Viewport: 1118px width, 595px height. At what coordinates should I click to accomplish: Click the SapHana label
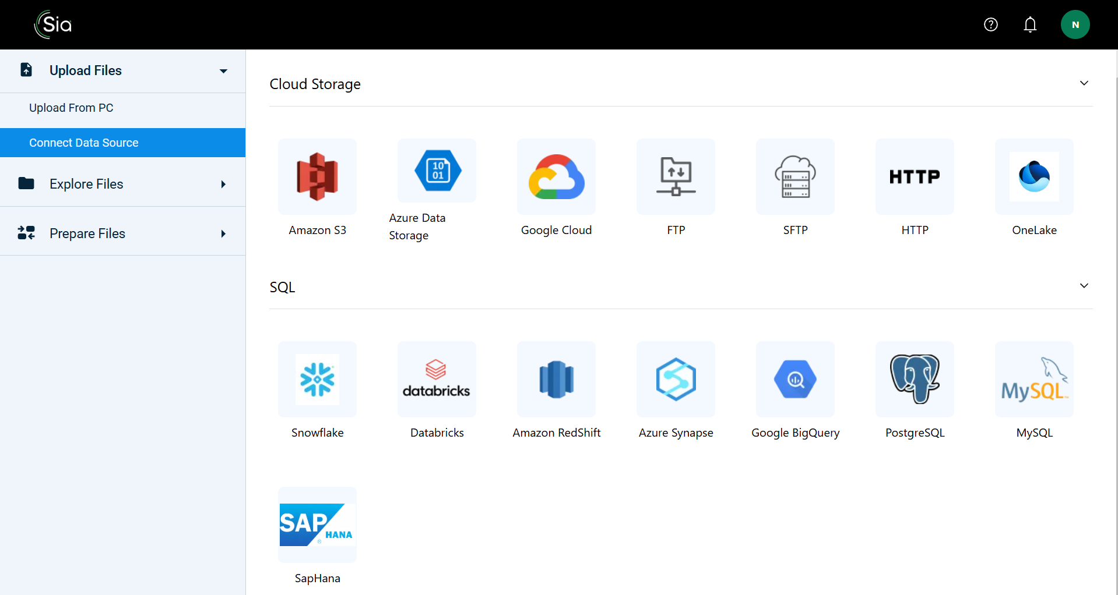pos(317,578)
